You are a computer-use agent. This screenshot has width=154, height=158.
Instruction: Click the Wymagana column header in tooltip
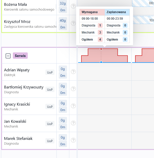click(x=92, y=12)
